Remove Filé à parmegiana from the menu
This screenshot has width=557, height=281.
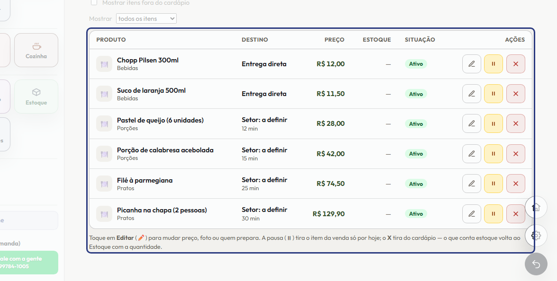pos(515,184)
